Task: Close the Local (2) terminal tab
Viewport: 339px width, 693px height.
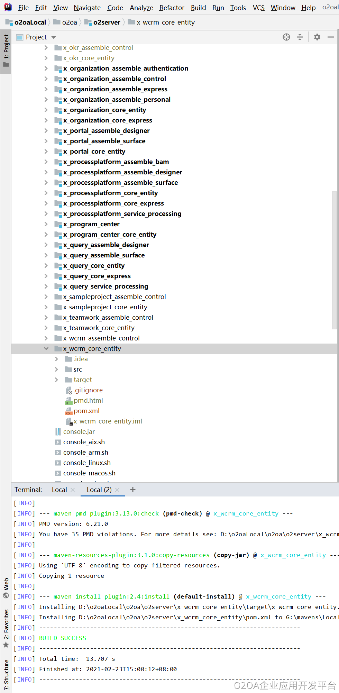Action: (117, 490)
